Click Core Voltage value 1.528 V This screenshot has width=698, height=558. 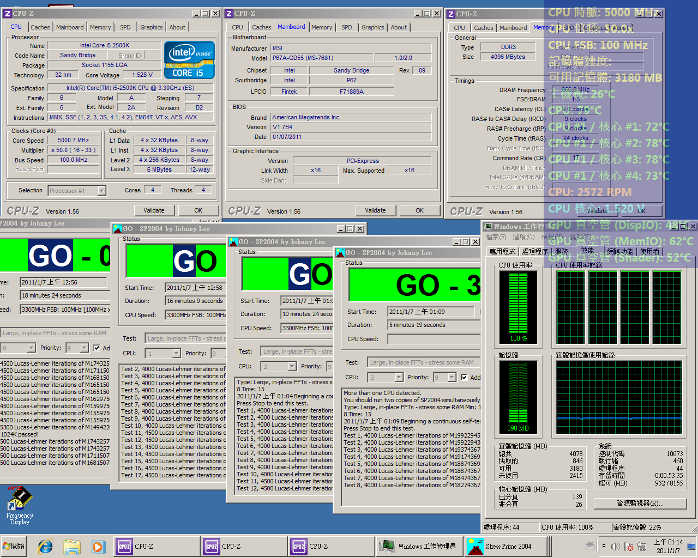[x=142, y=75]
